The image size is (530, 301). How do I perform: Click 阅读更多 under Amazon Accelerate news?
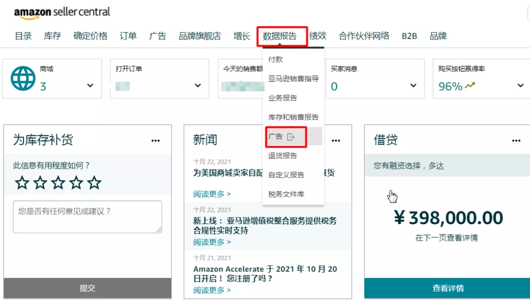(212, 290)
